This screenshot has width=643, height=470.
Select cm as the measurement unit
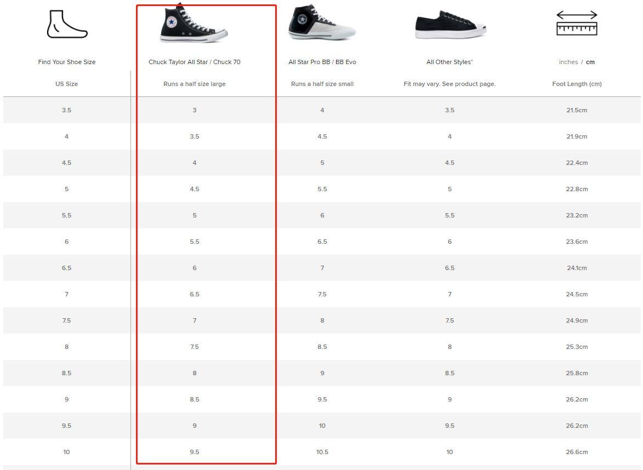point(590,62)
